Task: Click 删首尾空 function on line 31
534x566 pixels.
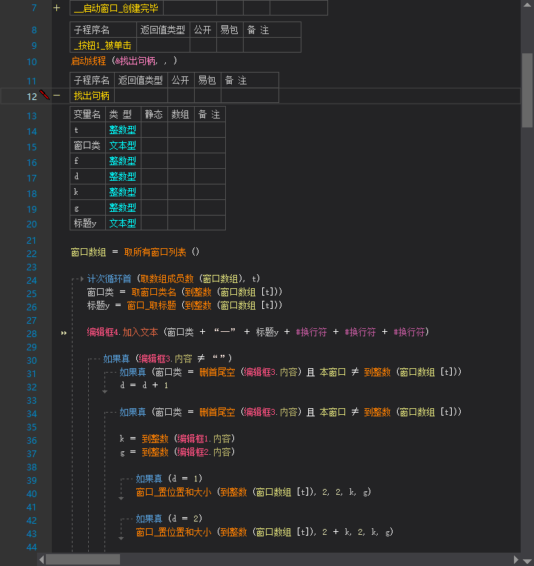Action: click(217, 372)
